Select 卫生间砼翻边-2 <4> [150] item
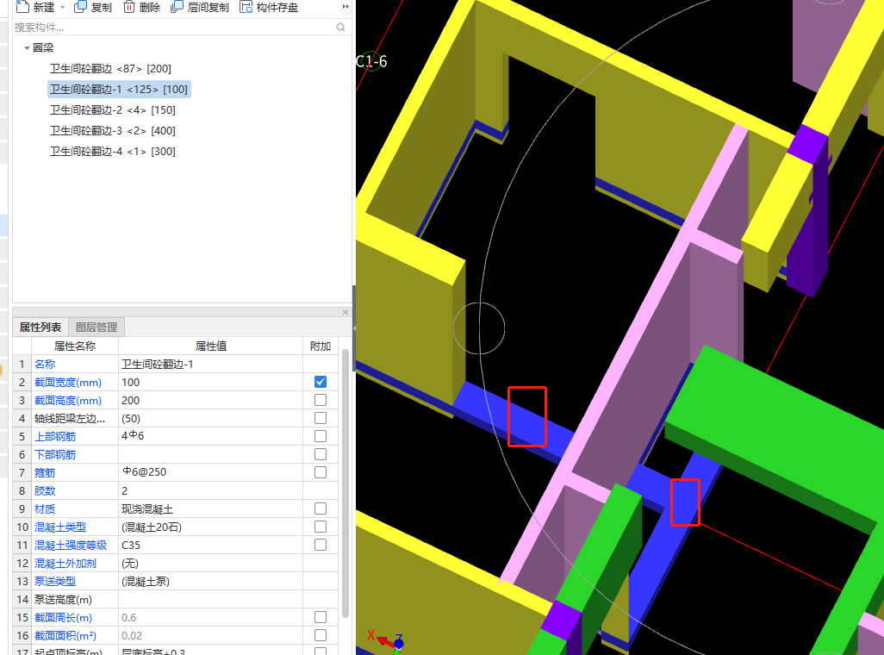The height and width of the screenshot is (655, 884). pos(113,110)
